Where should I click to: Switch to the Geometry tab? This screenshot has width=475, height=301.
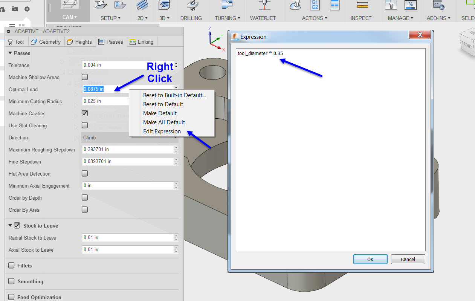(x=46, y=42)
